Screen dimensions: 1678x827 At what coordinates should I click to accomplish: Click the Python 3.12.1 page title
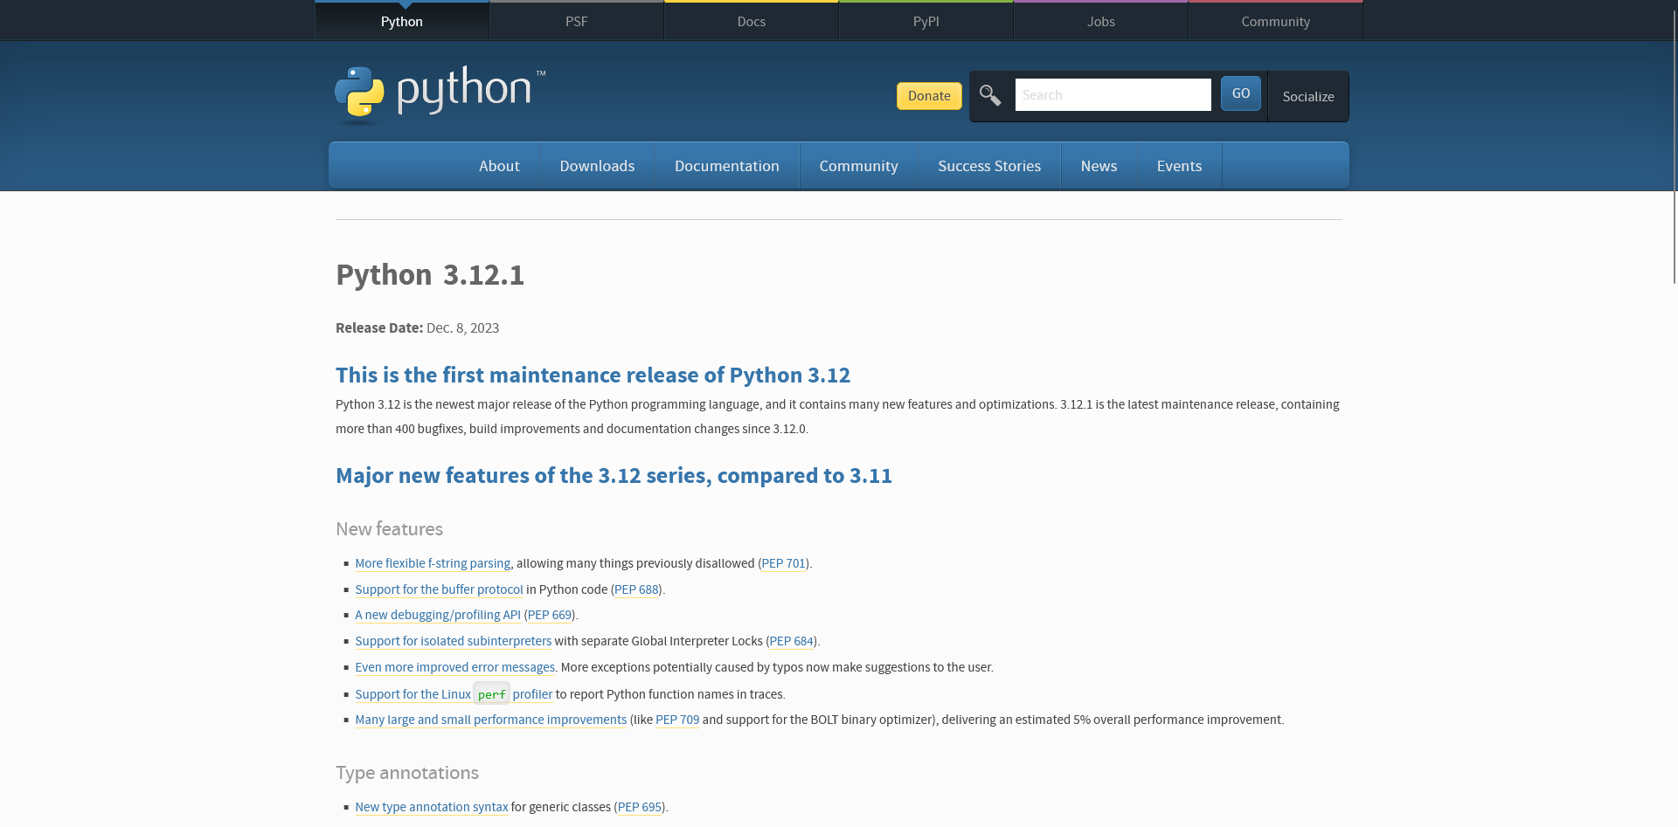click(430, 275)
